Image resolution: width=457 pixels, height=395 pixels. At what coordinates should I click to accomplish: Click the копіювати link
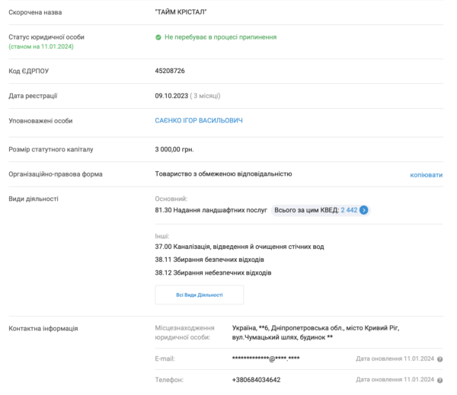pos(426,174)
